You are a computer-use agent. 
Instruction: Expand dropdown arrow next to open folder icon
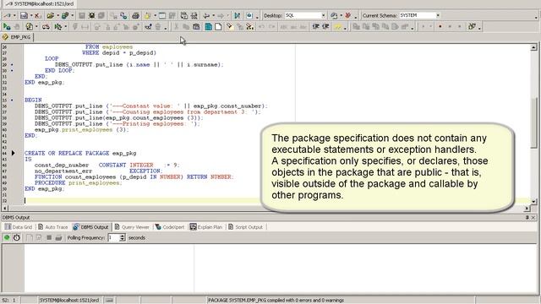point(57,15)
